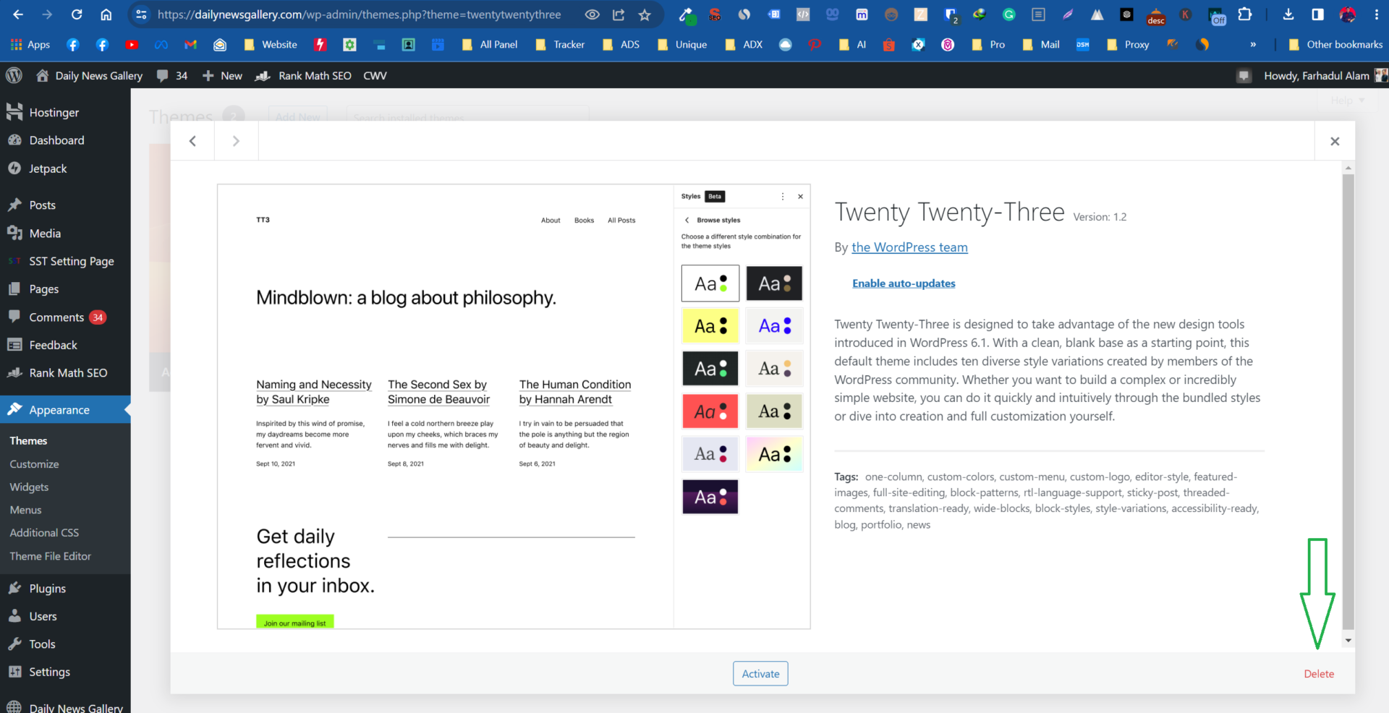Image resolution: width=1389 pixels, height=713 pixels.
Task: Click the theme screenshot preview image
Action: tap(514, 406)
